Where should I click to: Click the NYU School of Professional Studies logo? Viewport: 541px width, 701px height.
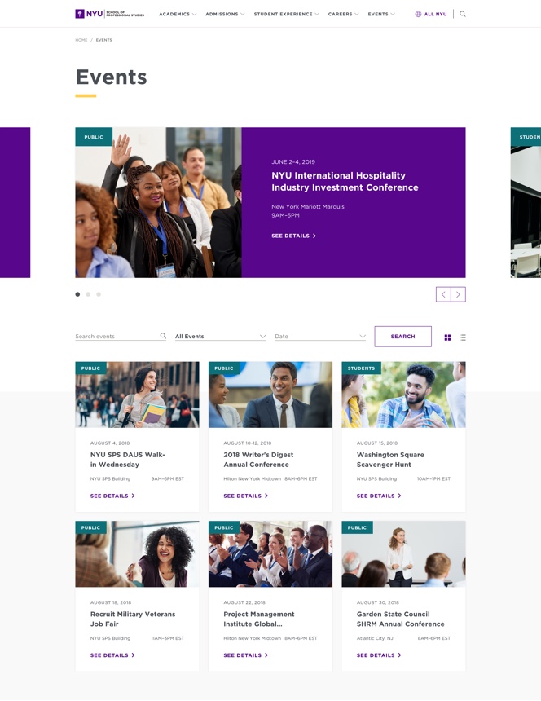pyautogui.click(x=110, y=14)
